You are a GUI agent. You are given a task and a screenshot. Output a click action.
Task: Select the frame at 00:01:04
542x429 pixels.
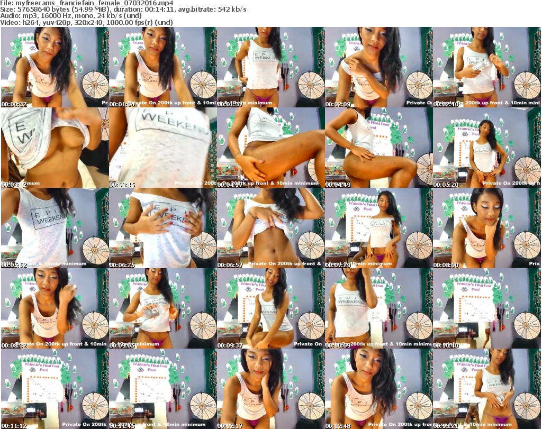pos(162,67)
